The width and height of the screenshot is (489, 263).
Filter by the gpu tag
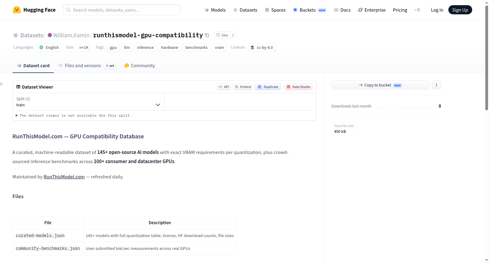point(113,47)
